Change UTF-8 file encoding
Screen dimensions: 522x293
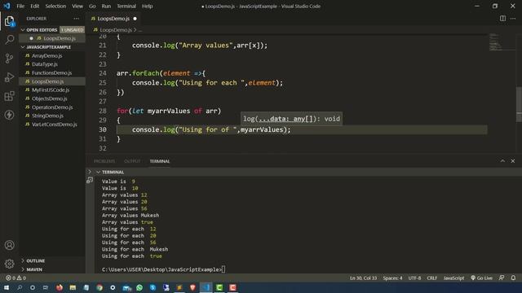point(414,278)
